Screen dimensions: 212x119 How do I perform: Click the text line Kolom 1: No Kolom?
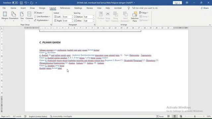(47, 53)
